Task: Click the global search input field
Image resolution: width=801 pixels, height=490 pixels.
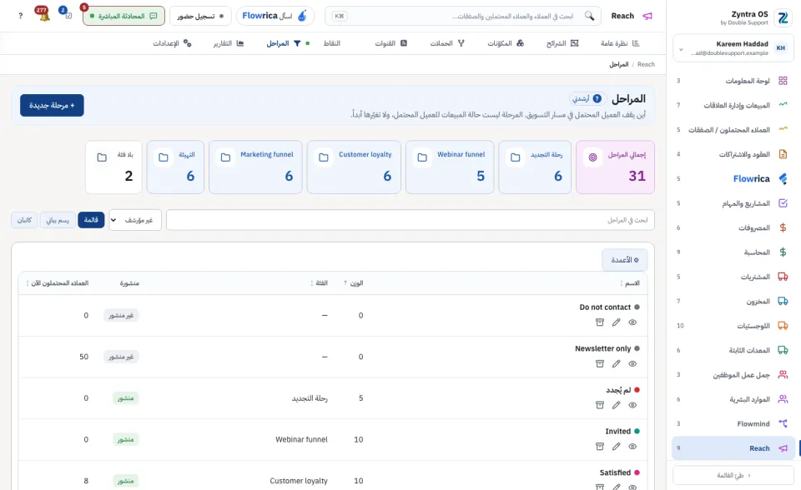Action: (462, 16)
